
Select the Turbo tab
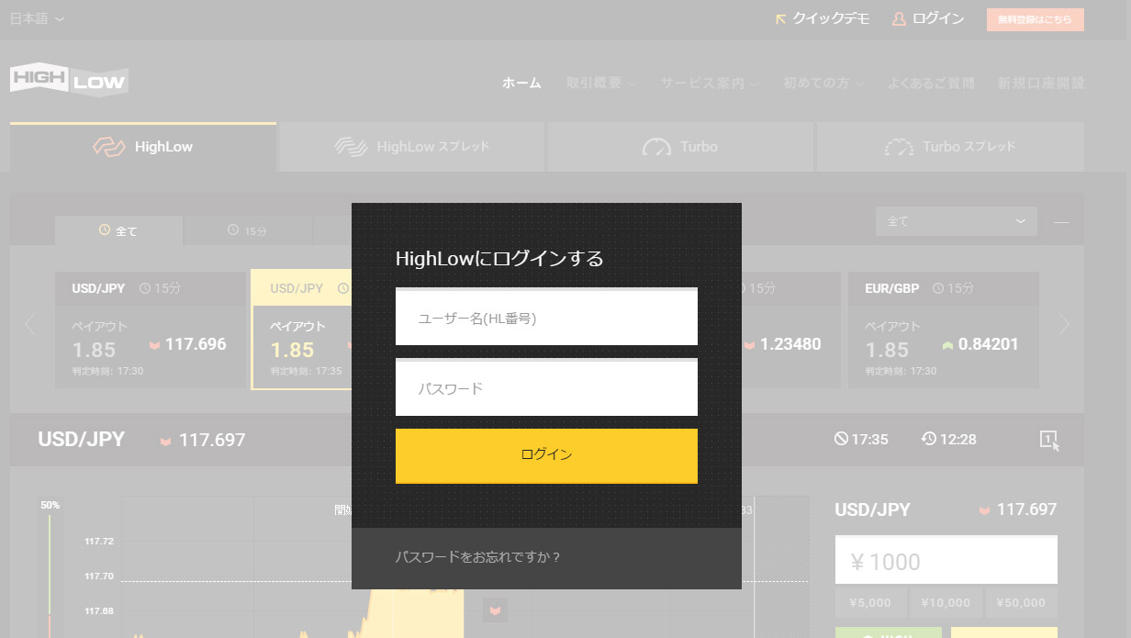[x=680, y=147]
